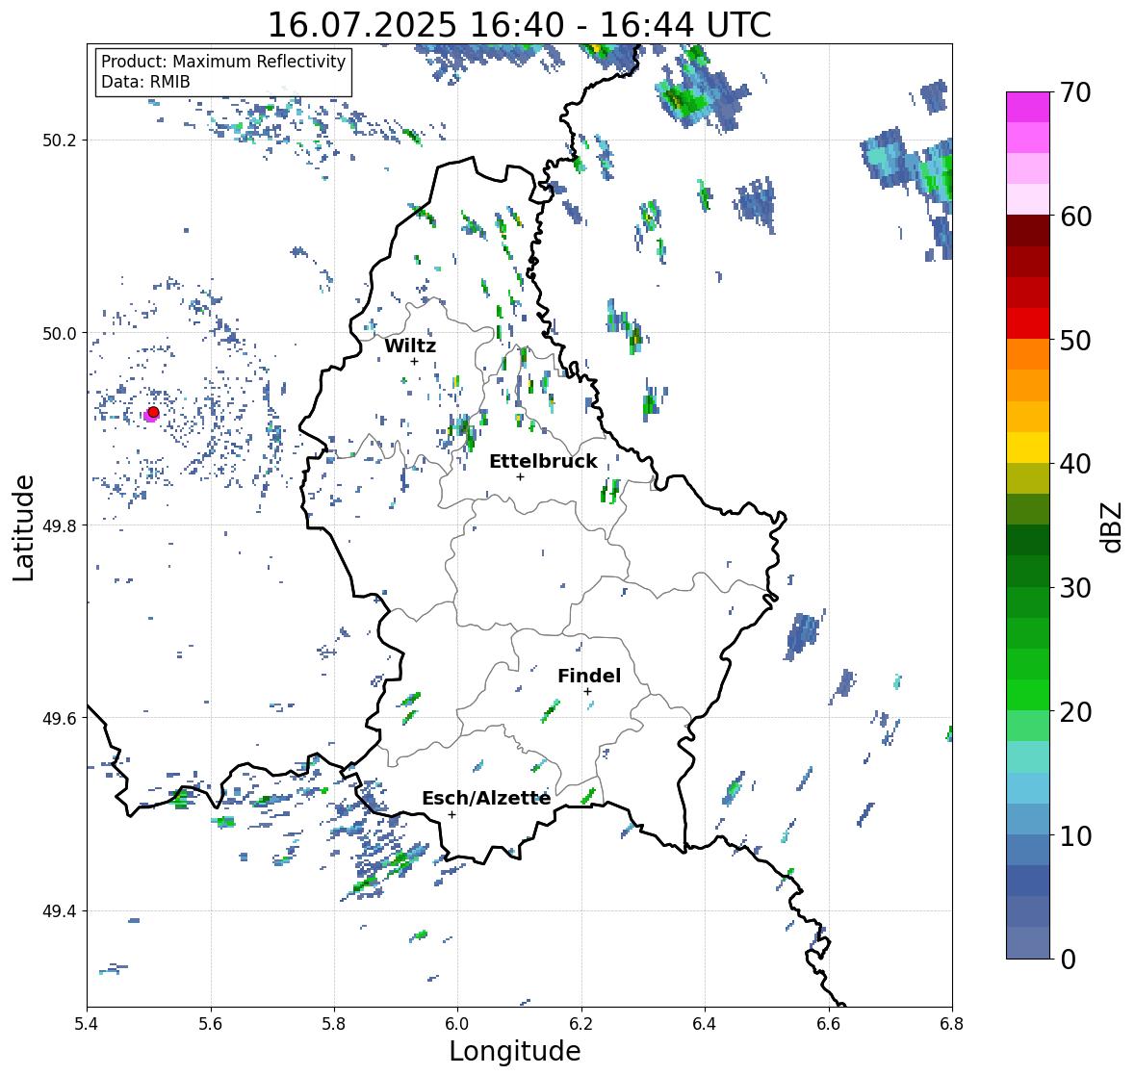Click the 30 value on the colorbar

[1075, 588]
